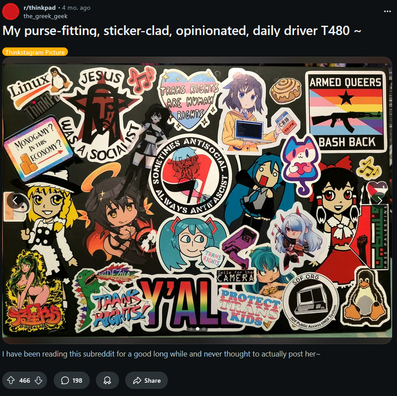Open the sticker-covered laptop lid photo
This screenshot has height=396, width=397.
pos(197,200)
